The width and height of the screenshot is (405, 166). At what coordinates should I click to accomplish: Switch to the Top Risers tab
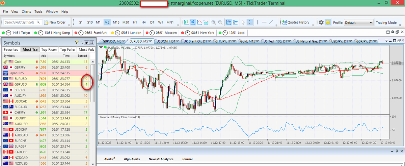pos(49,49)
